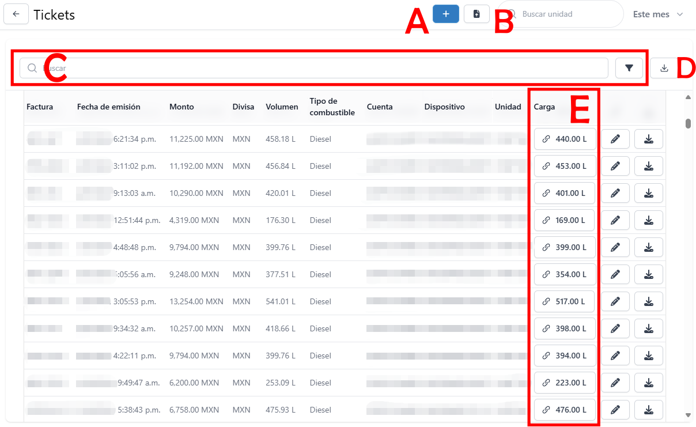Click the Volumen column header

point(282,107)
